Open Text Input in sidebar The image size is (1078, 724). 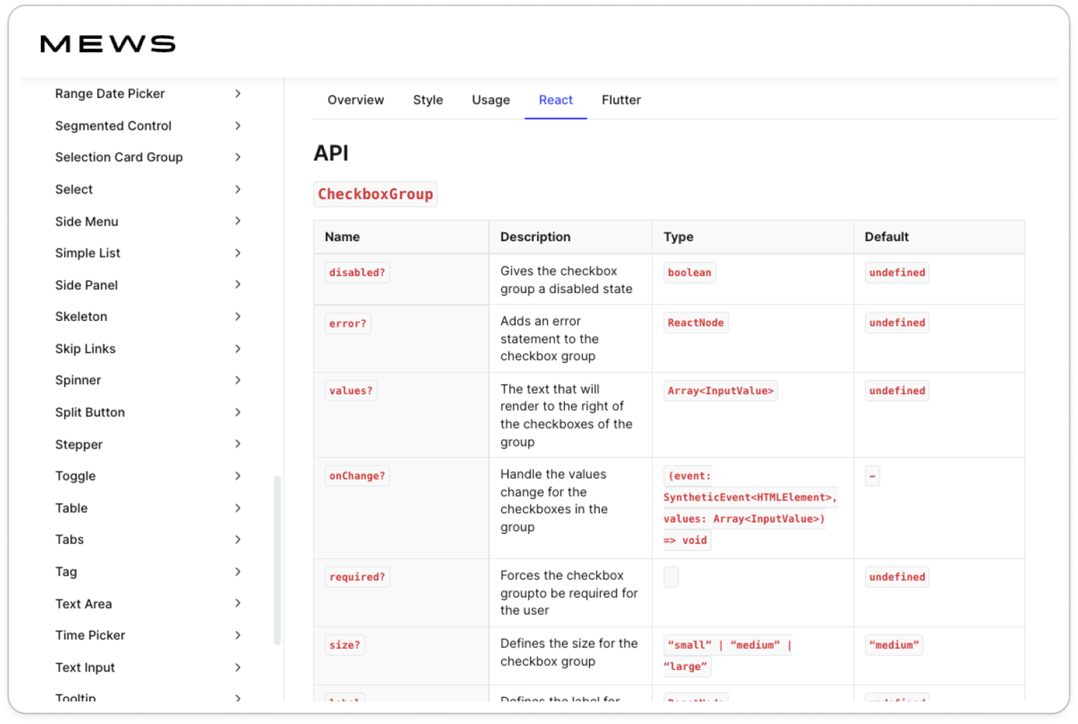[85, 667]
